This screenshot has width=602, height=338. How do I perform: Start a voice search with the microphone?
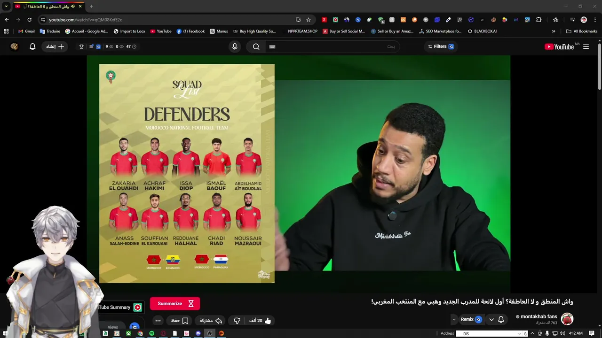pyautogui.click(x=235, y=46)
